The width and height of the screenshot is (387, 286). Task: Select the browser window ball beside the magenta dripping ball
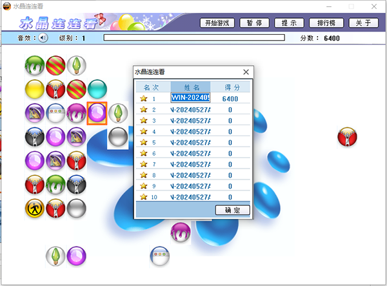(55, 113)
